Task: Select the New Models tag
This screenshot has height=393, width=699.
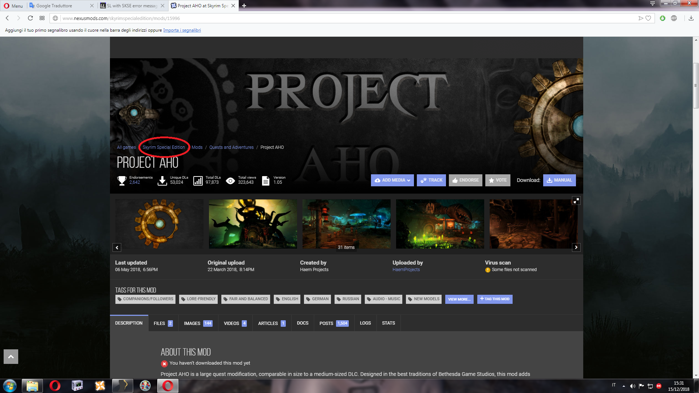Action: pos(424,299)
